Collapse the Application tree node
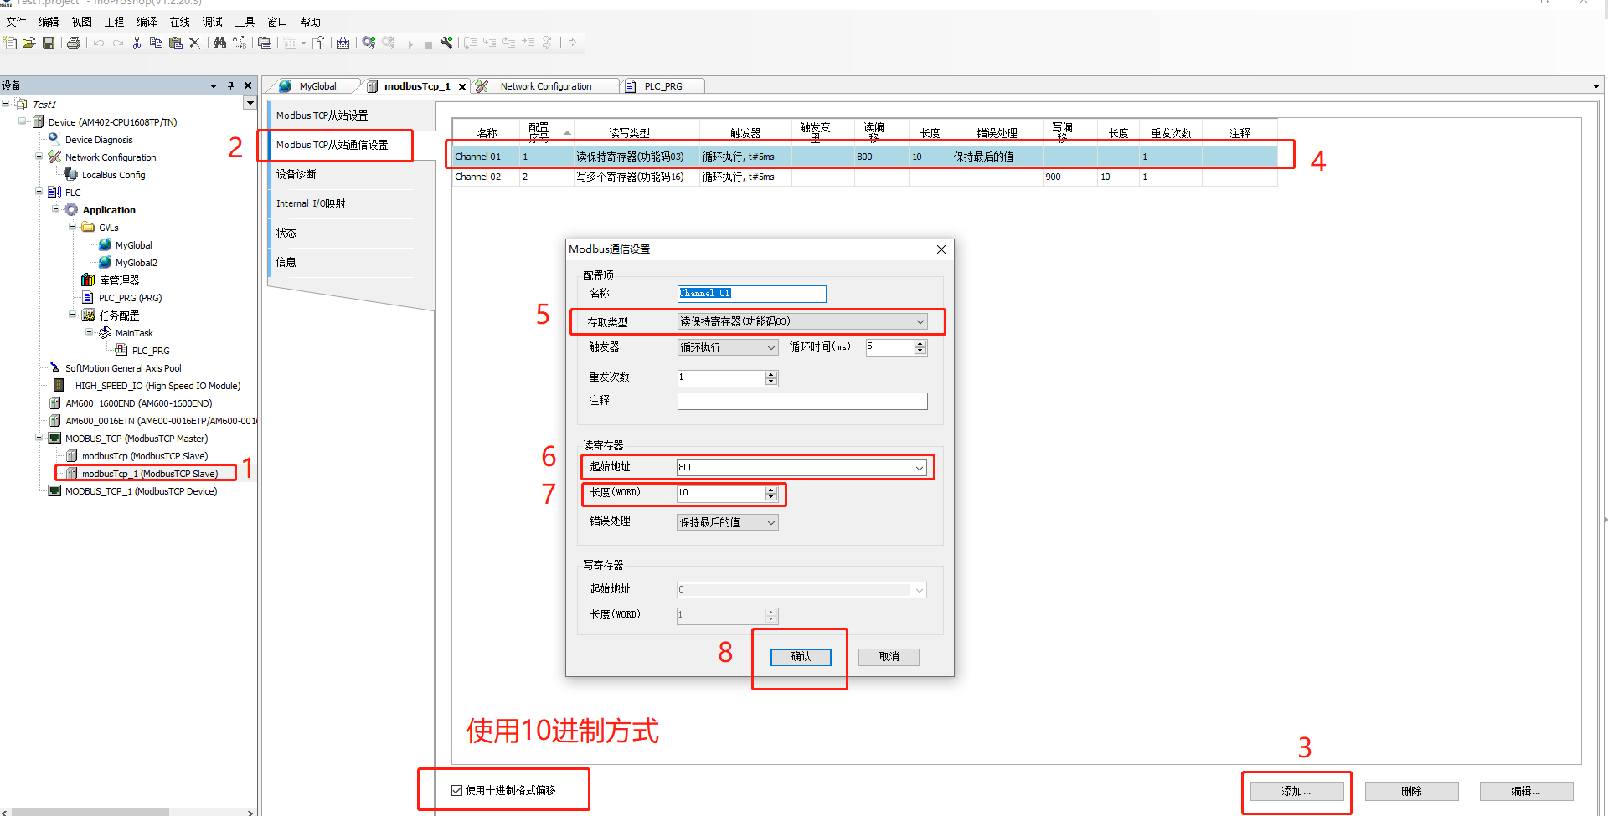Image resolution: width=1608 pixels, height=816 pixels. 55,209
